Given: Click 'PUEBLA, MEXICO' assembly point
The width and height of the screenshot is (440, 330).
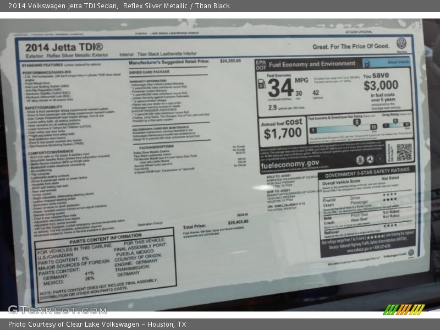Looking at the screenshot, I should click(x=134, y=253).
